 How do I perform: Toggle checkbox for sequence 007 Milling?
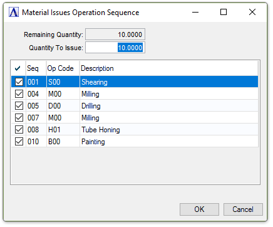click(x=19, y=118)
